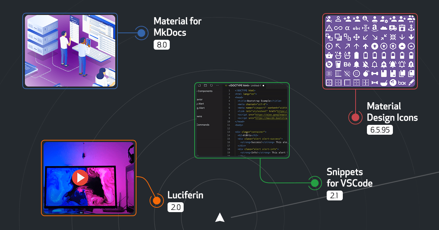Expand the Components section in the sidebar
This screenshot has height=230, width=439.
tap(205, 91)
